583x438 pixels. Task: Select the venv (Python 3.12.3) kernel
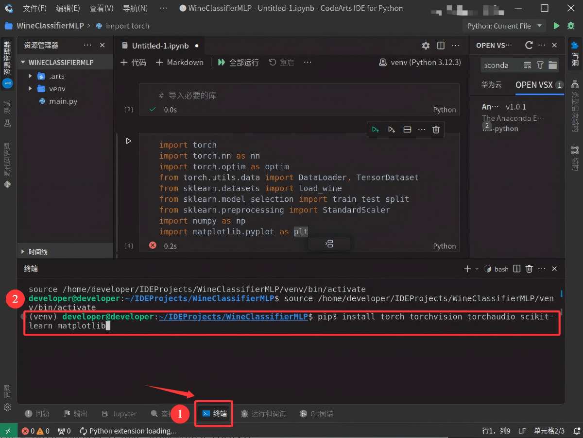420,63
